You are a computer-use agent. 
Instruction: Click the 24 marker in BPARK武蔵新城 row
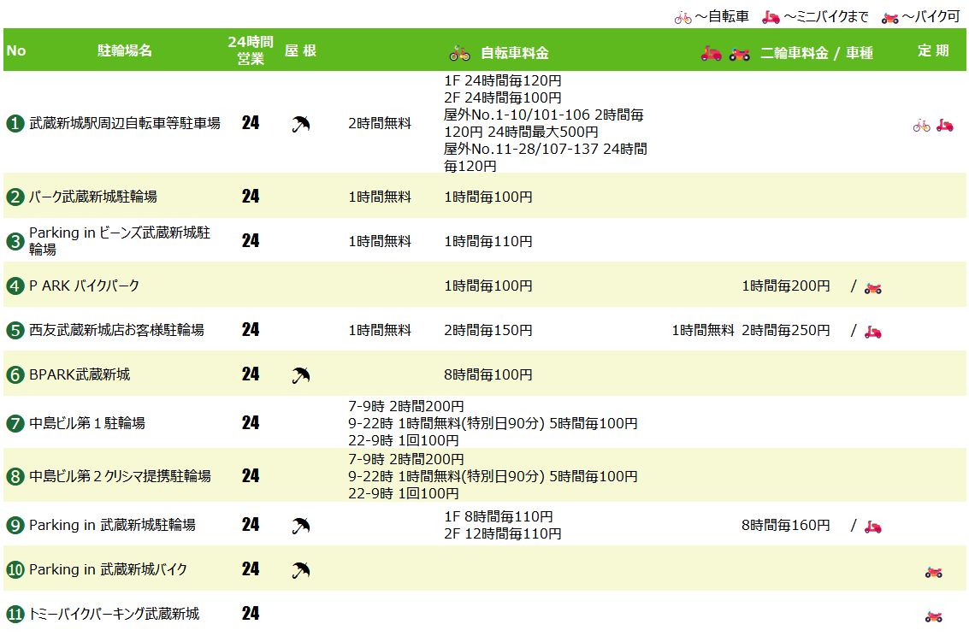(251, 374)
